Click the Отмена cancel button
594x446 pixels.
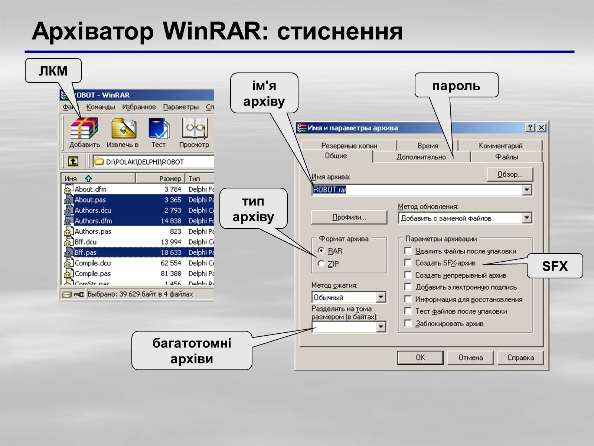470,358
